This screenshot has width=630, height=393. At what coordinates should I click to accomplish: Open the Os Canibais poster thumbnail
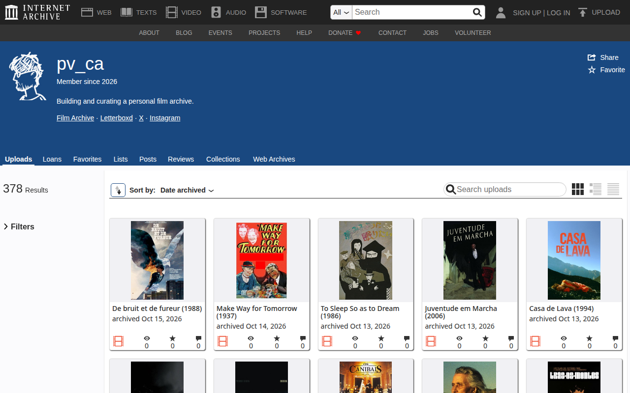click(366, 377)
